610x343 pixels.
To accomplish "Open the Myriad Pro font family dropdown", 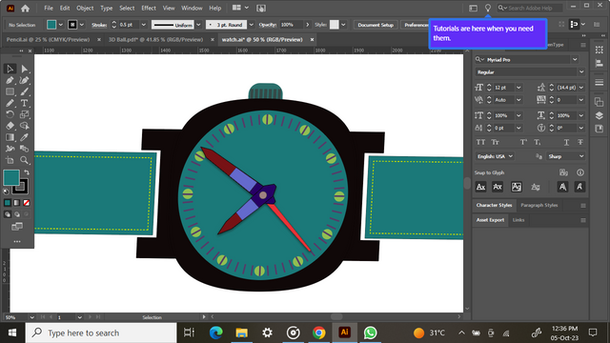I will coord(575,59).
